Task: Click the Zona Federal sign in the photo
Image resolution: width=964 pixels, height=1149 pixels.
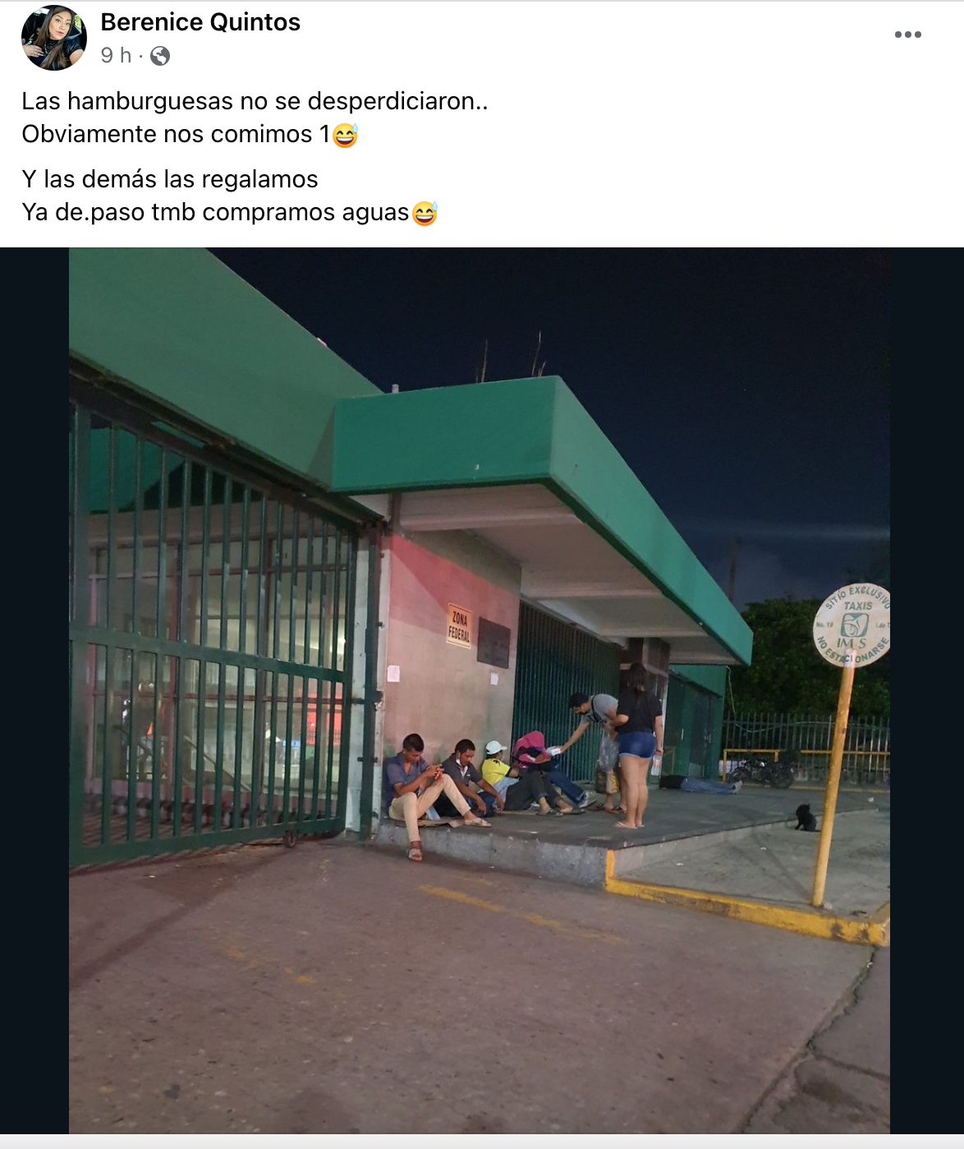Action: pyautogui.click(x=459, y=626)
